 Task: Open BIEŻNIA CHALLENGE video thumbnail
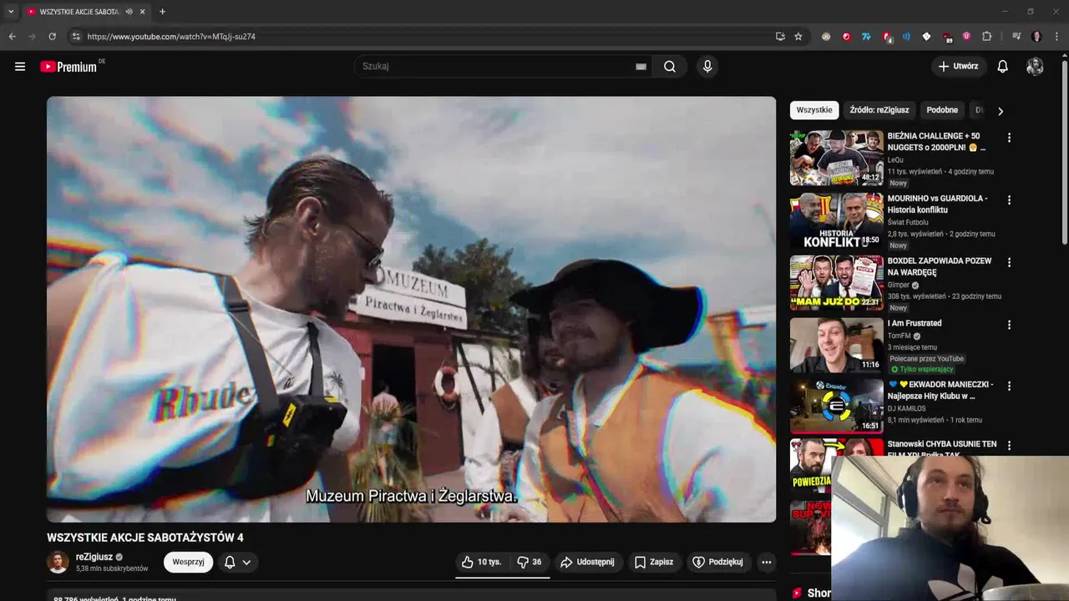[x=836, y=158]
